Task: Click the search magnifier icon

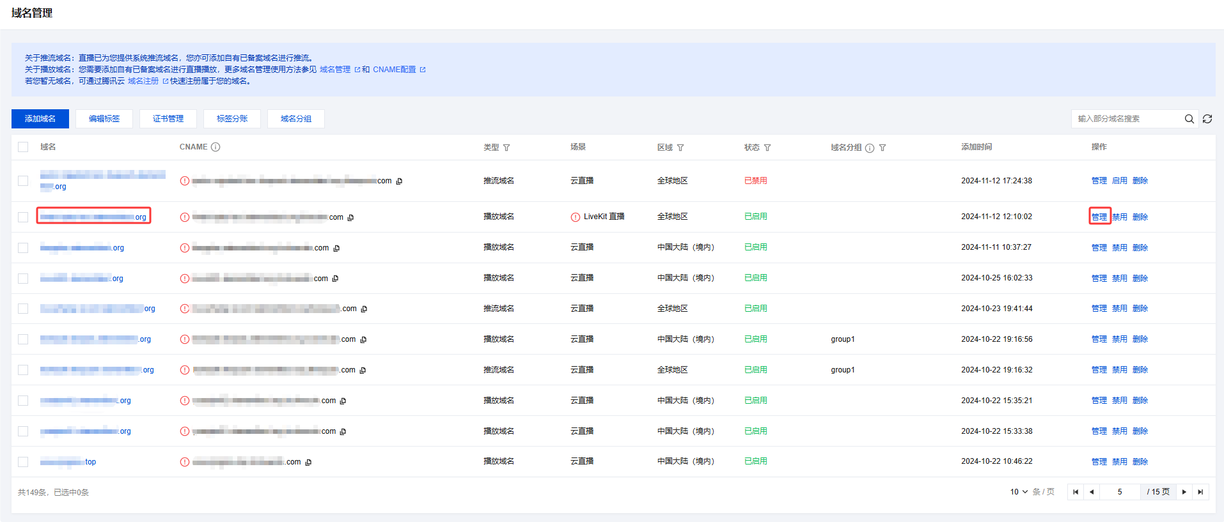Action: pyautogui.click(x=1189, y=119)
